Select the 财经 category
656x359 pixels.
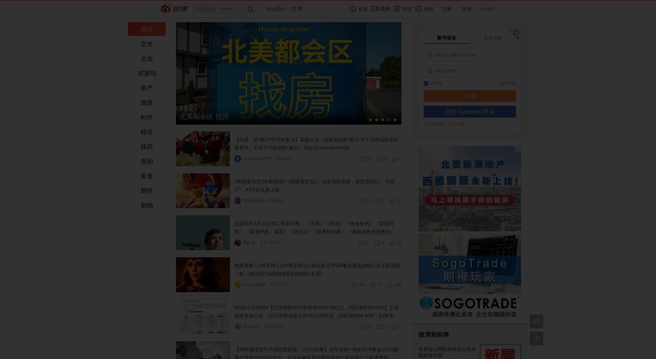click(x=147, y=191)
